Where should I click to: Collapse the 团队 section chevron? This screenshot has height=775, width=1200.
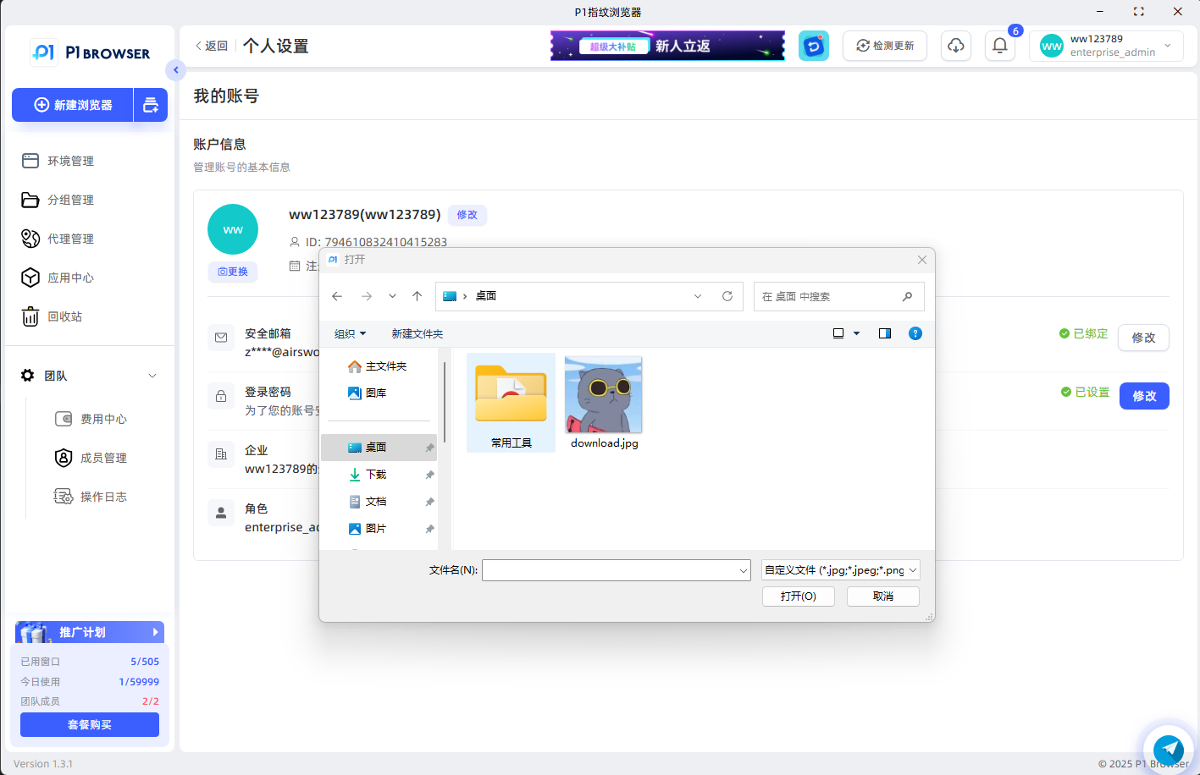coord(152,376)
